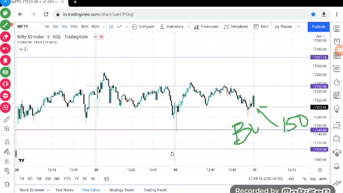Open the notifications bell
Screen dimensions: 343x193
(337, 166)
